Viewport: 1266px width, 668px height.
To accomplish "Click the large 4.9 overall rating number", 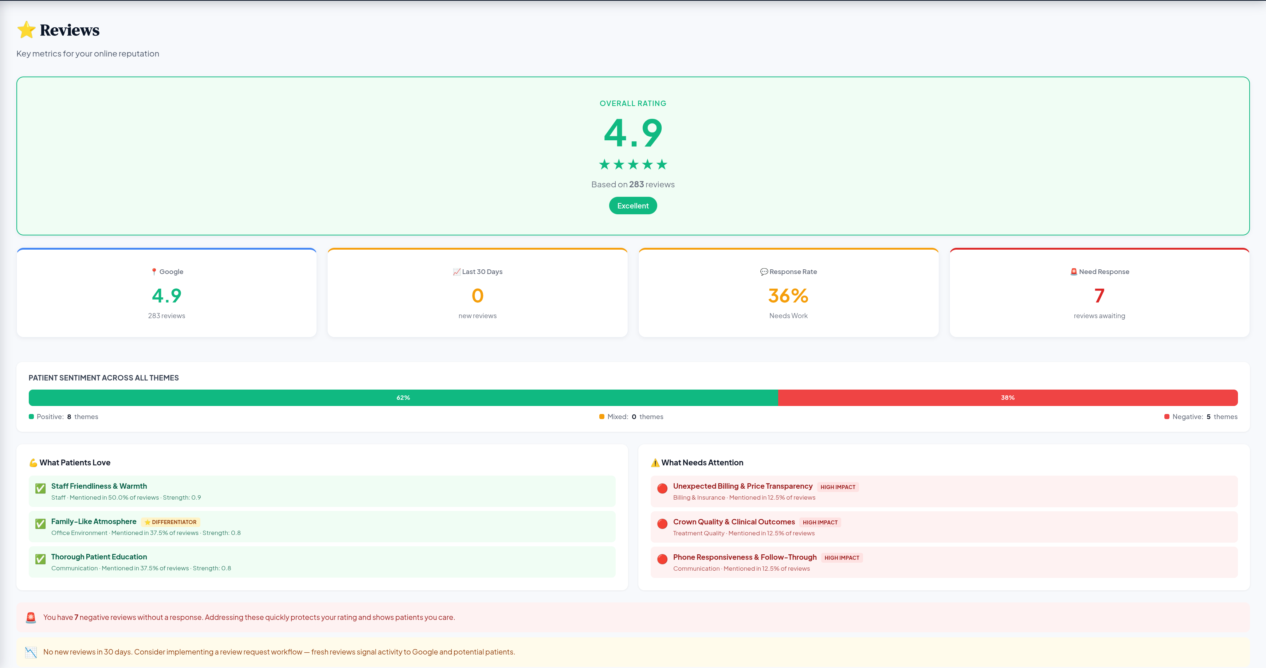I will 633,133.
